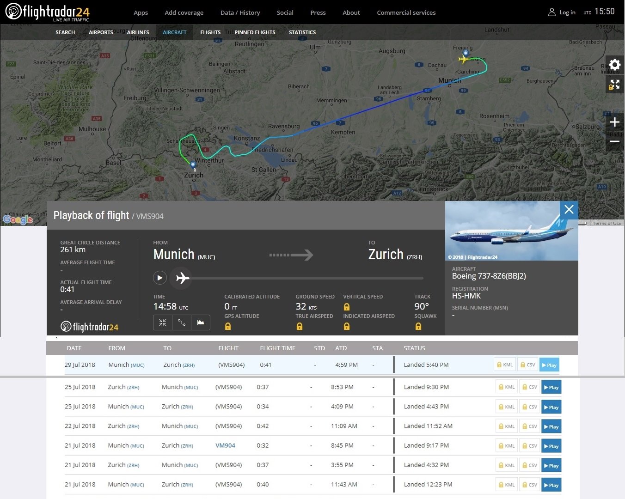Switch to the FLIGHTS tab
This screenshot has height=499, width=625.
(210, 32)
